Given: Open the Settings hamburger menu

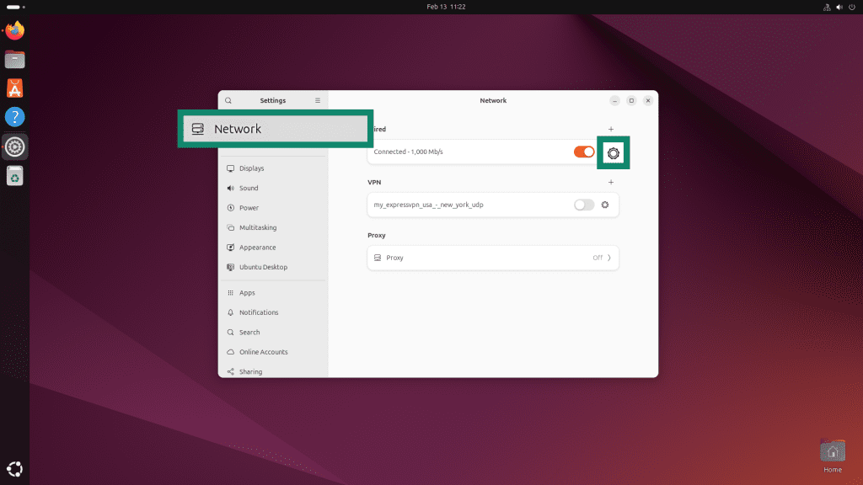Looking at the screenshot, I should click(x=318, y=101).
